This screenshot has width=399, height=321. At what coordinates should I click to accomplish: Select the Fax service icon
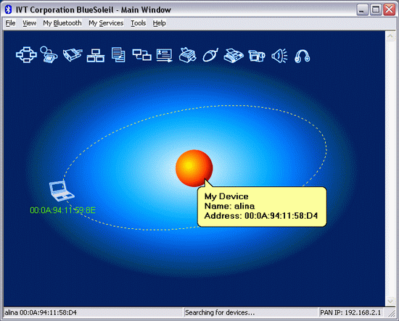pos(234,55)
